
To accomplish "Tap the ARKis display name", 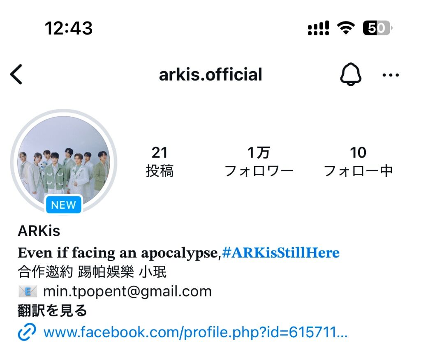I will pos(39,230).
